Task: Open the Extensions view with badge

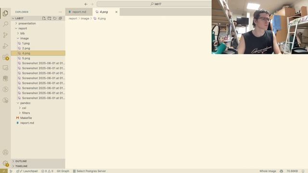Action: point(5,57)
